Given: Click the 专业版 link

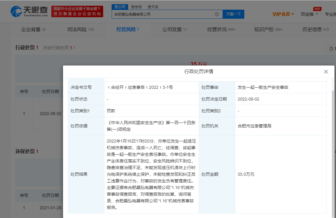Looking at the screenshot, I should pos(330,14).
